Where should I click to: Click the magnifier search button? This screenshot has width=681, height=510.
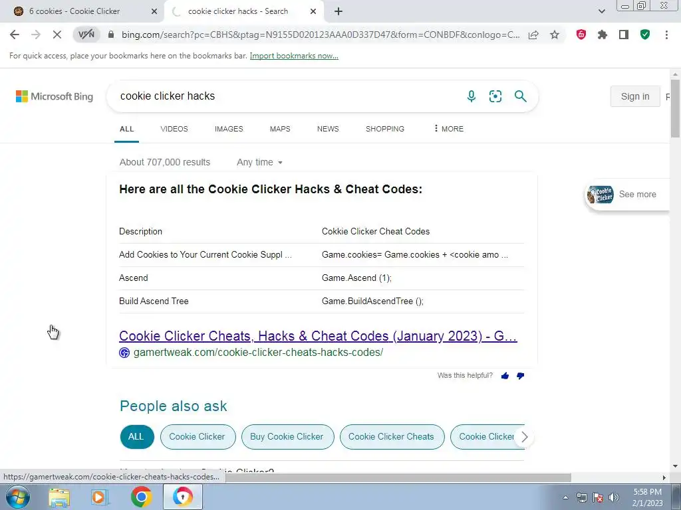pyautogui.click(x=520, y=96)
